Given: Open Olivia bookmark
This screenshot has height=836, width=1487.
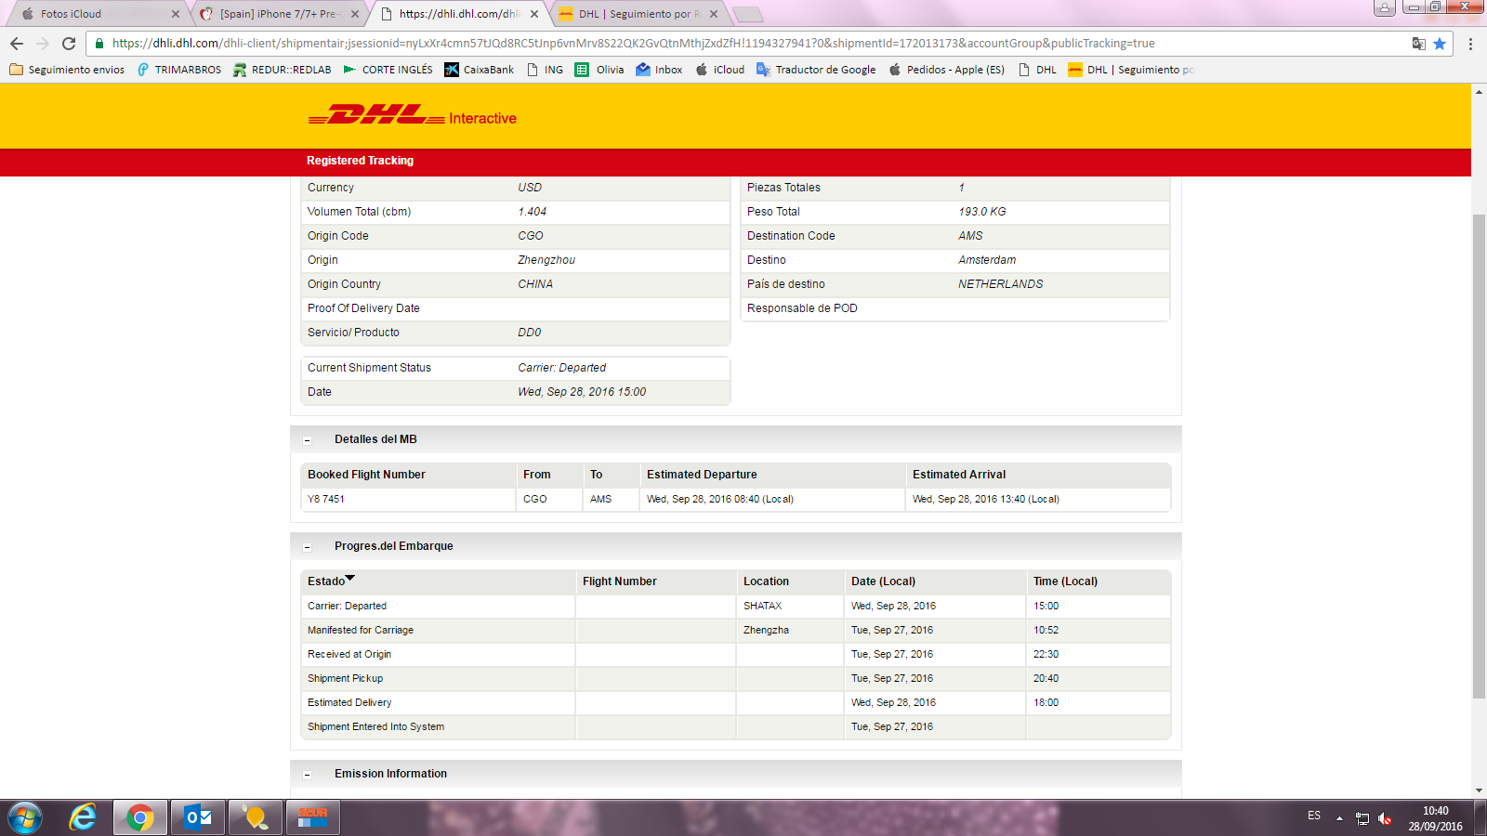Looking at the screenshot, I should click(599, 70).
